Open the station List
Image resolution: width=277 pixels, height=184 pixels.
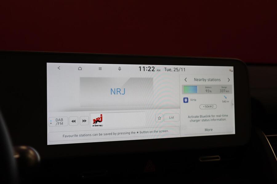(171, 117)
